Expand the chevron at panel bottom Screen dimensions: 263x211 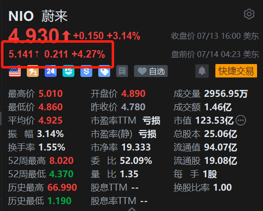point(132,209)
